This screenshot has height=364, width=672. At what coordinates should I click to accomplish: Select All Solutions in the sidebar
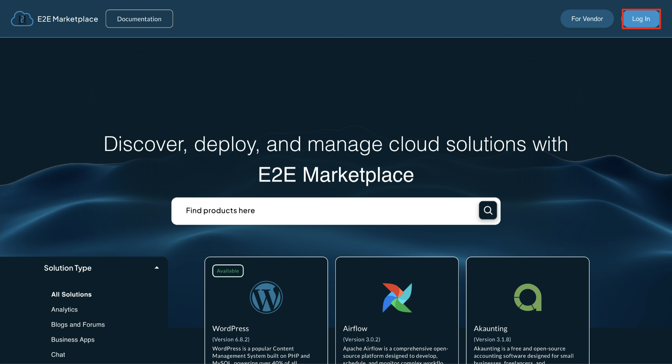click(71, 294)
